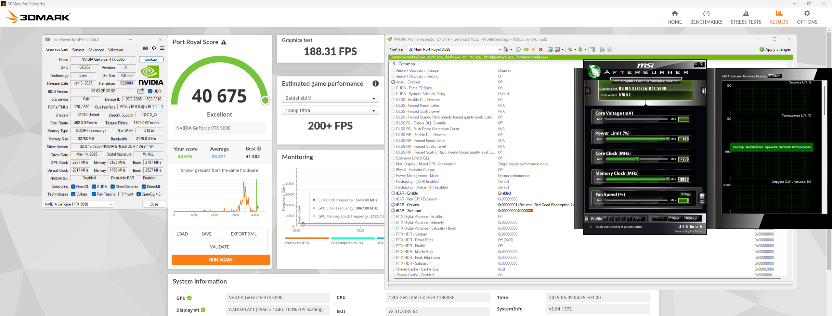Click the green NVIDIA restore icon in Profile Inspector
This screenshot has height=316, width=832.
[x=526, y=50]
